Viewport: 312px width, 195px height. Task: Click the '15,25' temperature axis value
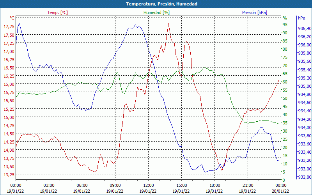(9, 109)
